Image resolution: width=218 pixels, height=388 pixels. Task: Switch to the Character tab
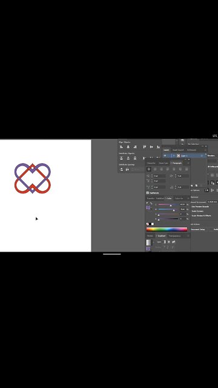coord(151,163)
